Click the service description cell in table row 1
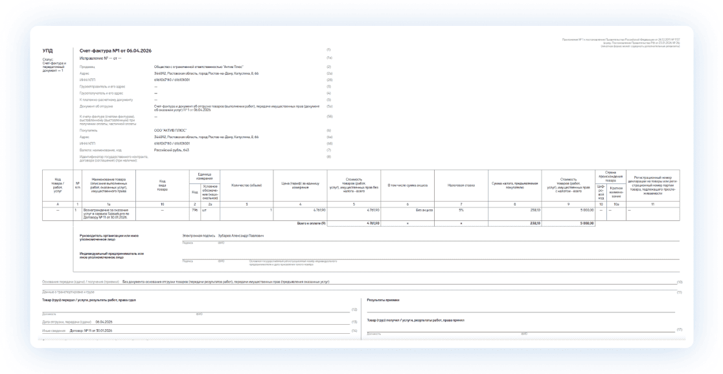Image resolution: width=723 pixels, height=374 pixels. pos(101,213)
